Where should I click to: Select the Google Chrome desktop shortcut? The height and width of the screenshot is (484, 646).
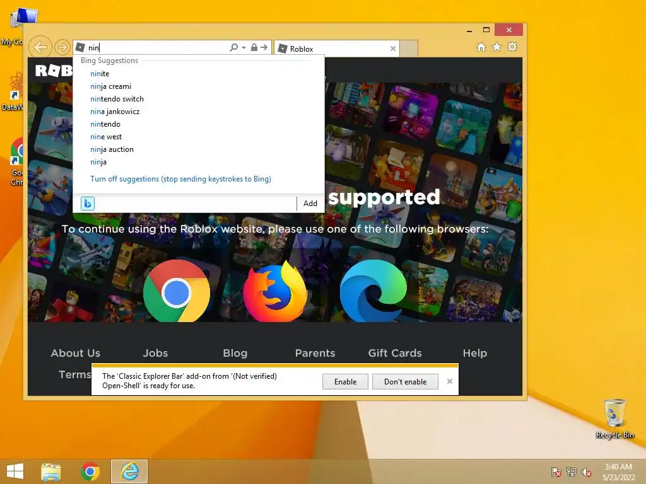[x=17, y=162]
